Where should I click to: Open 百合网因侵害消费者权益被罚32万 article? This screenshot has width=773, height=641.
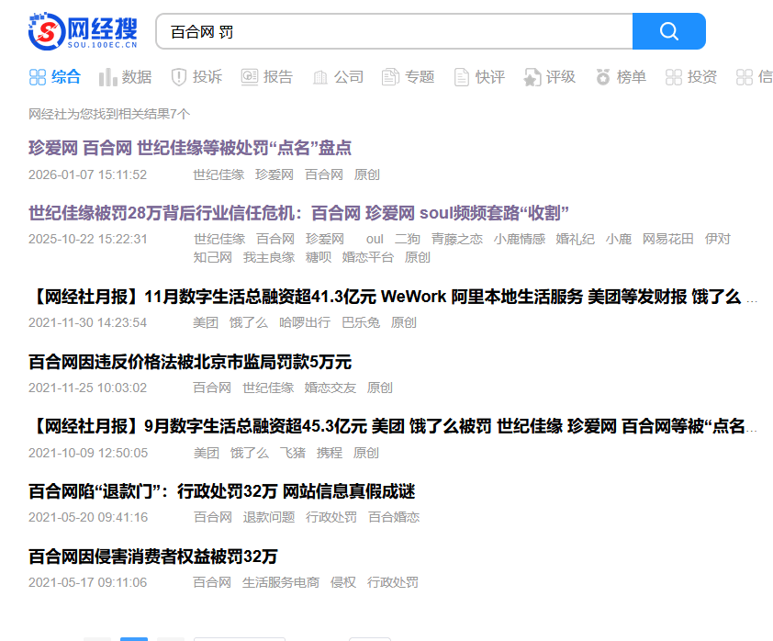(153, 557)
